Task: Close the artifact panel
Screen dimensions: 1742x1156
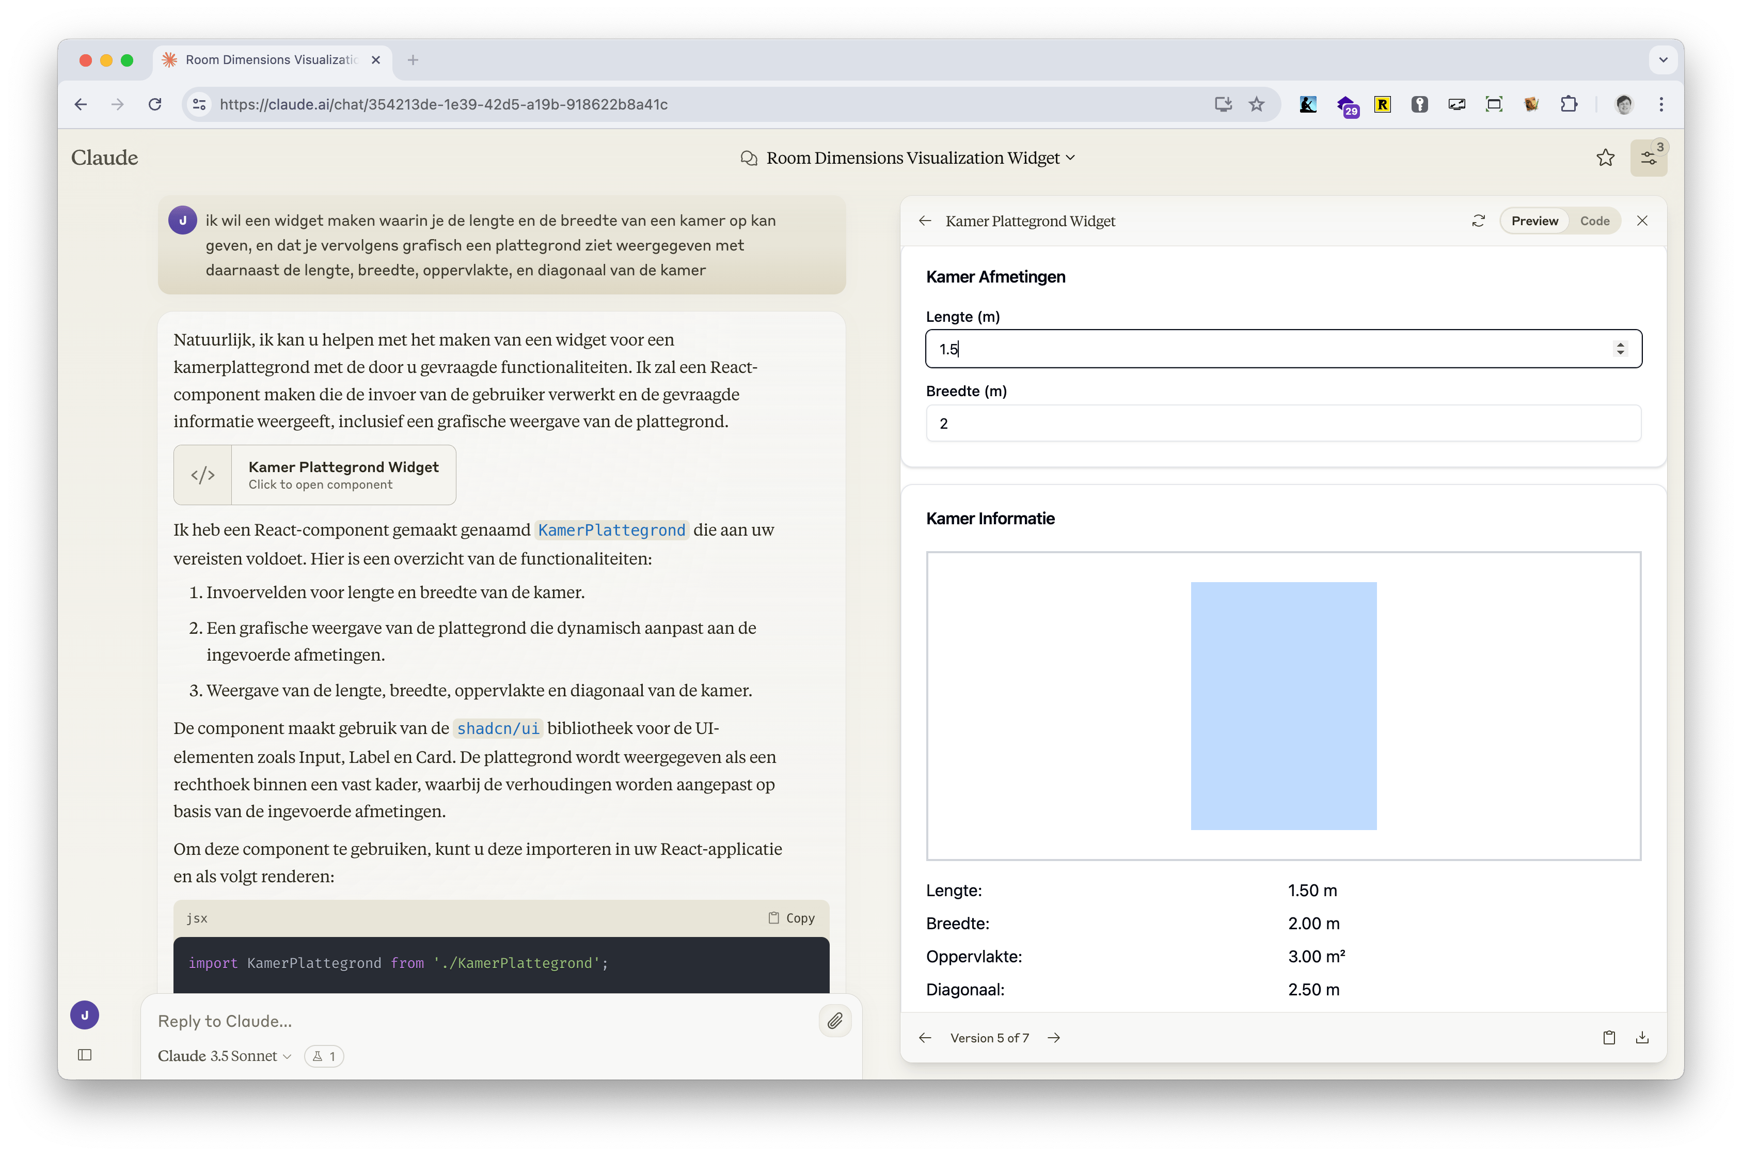Action: (x=1642, y=221)
